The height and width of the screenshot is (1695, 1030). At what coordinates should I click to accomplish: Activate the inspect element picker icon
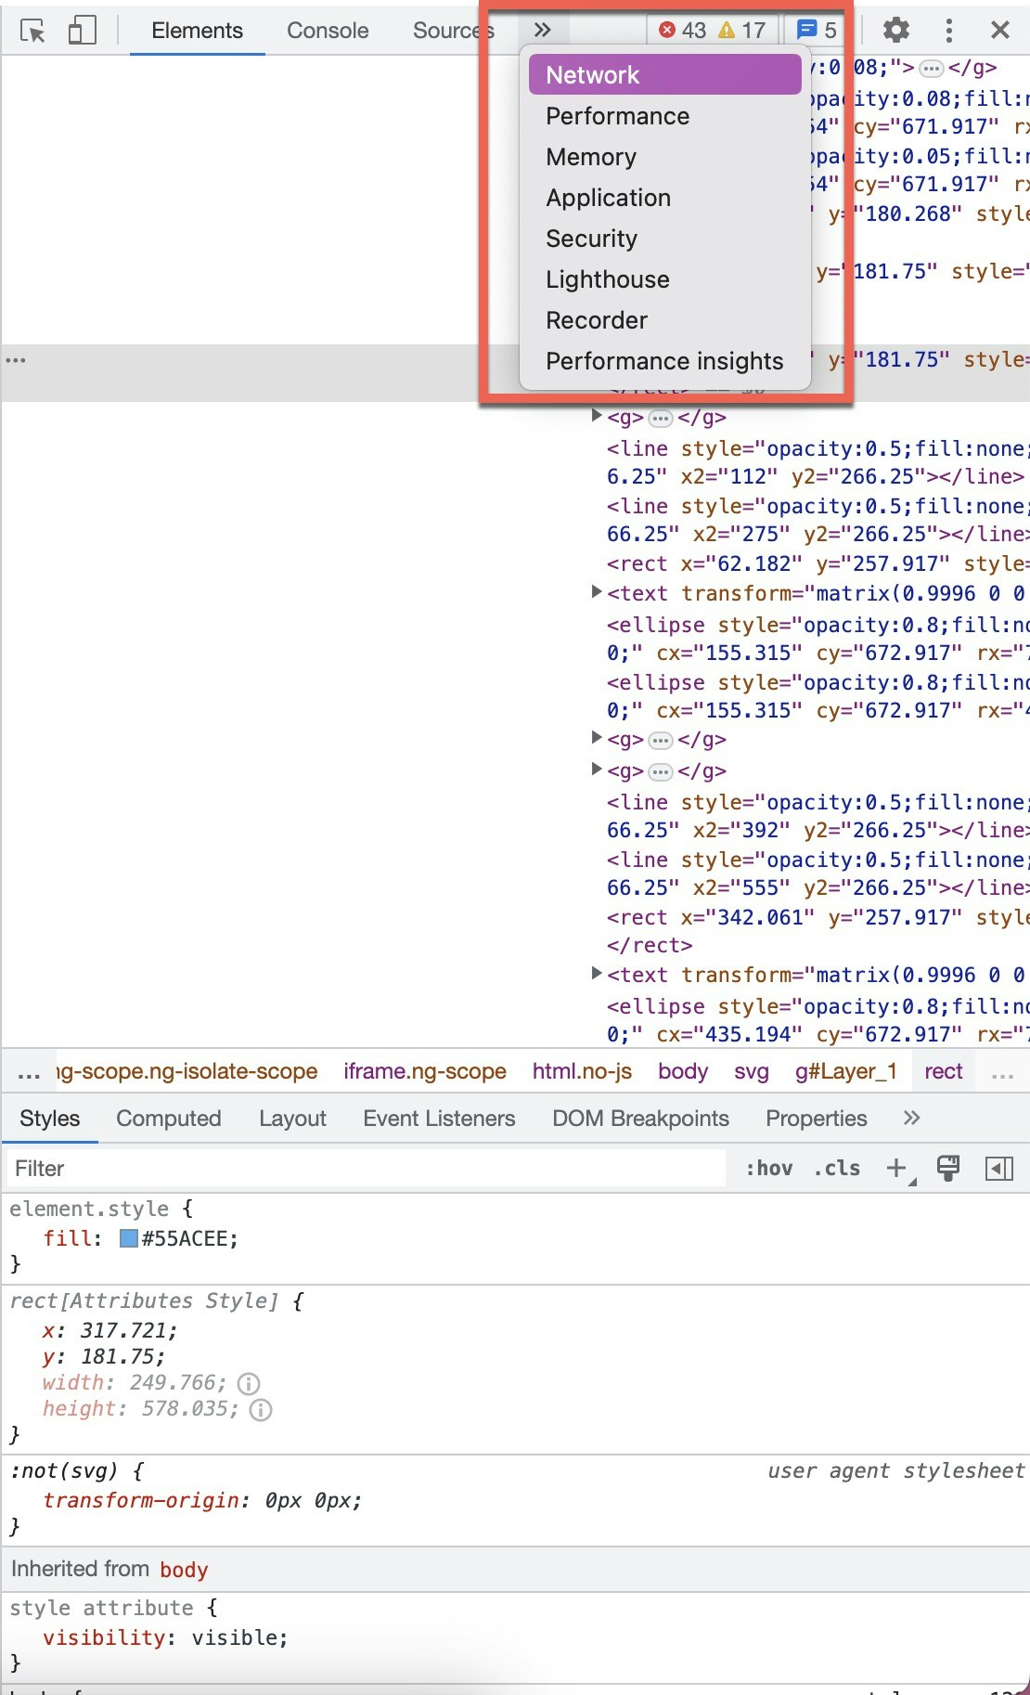click(33, 31)
